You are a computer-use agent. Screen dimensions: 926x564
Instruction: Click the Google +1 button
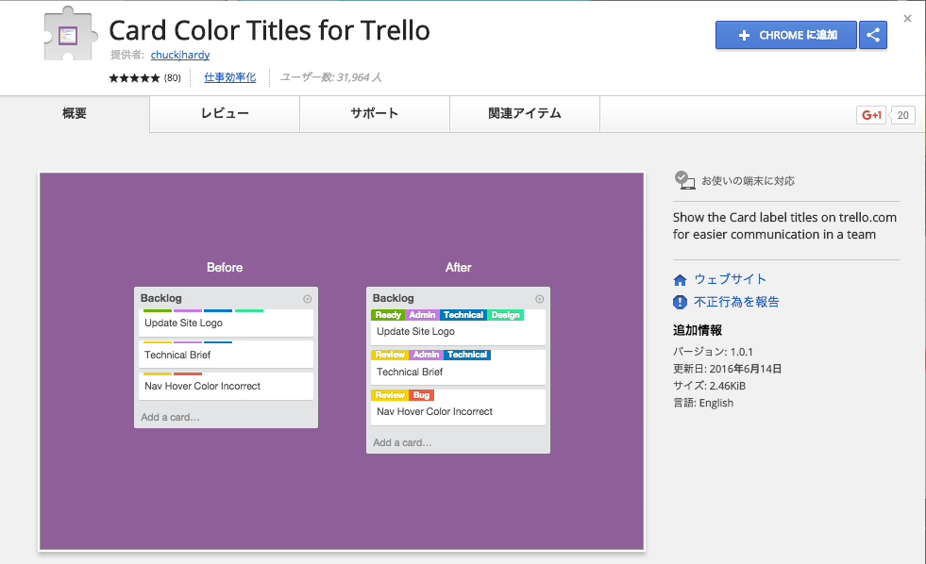tap(870, 115)
